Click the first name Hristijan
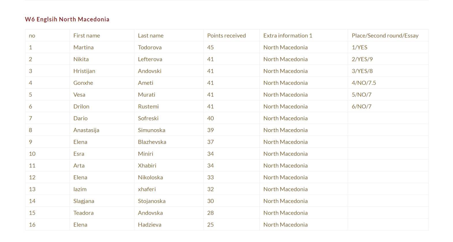The width and height of the screenshot is (453, 242). (84, 71)
